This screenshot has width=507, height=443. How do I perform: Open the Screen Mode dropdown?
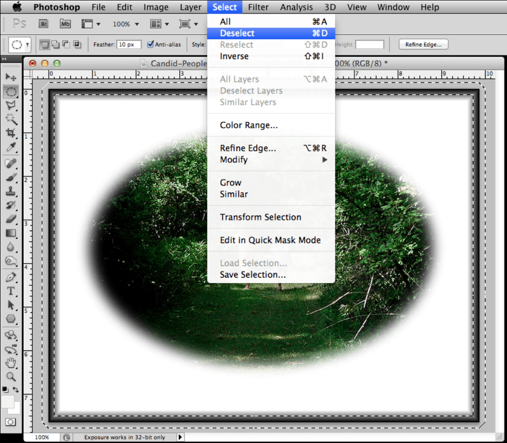pyautogui.click(x=189, y=24)
